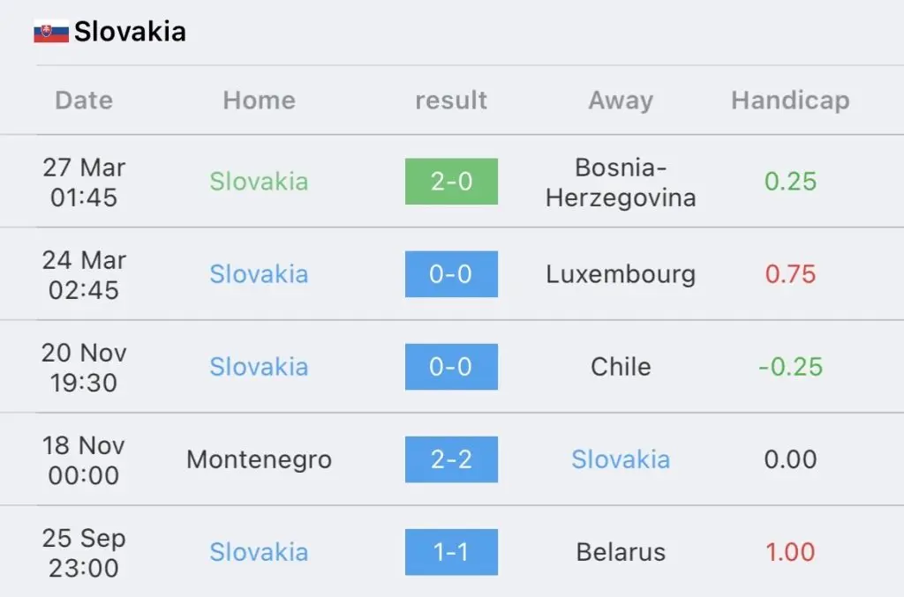
Task: Open the Slovakia team title
Action: 131,32
